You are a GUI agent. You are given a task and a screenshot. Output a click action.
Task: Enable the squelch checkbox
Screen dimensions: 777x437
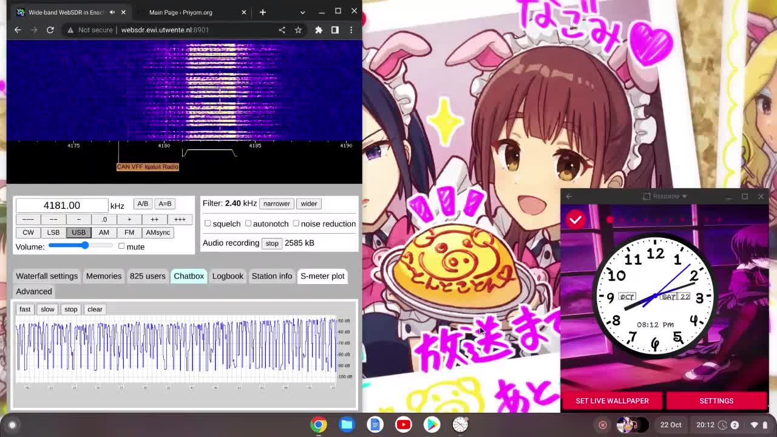(208, 223)
